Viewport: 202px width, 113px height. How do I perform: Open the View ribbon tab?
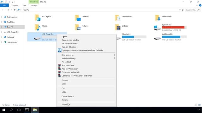click(24, 5)
